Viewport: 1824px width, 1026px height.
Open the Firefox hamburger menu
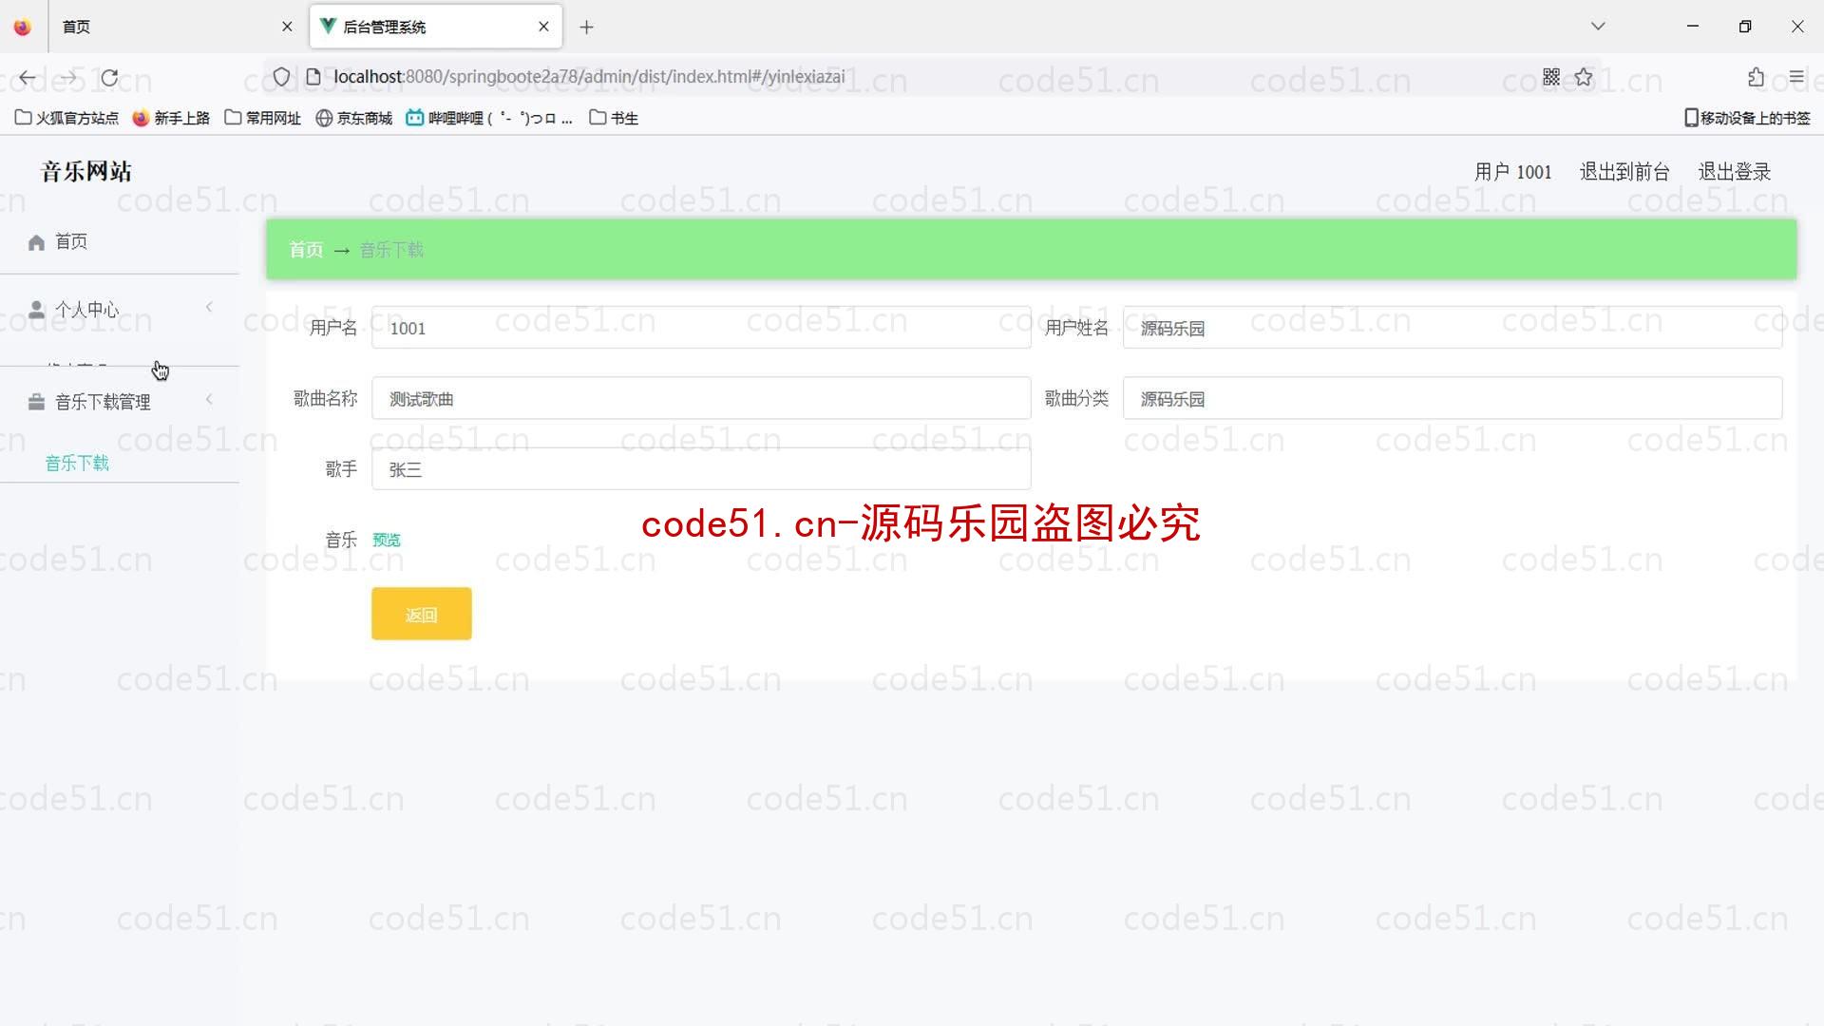pyautogui.click(x=1796, y=77)
